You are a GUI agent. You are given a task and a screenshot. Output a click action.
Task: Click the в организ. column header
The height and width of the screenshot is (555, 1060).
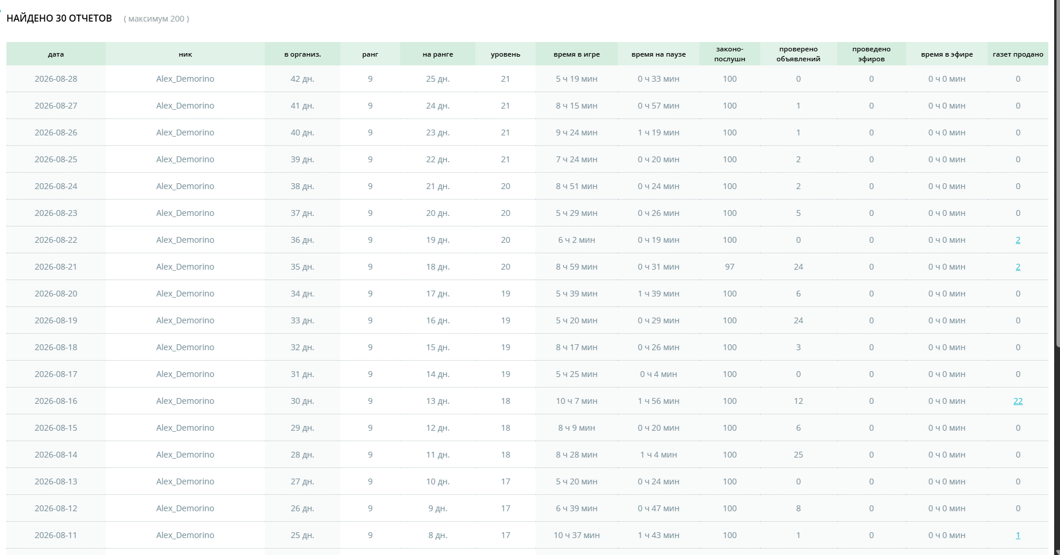coord(302,54)
